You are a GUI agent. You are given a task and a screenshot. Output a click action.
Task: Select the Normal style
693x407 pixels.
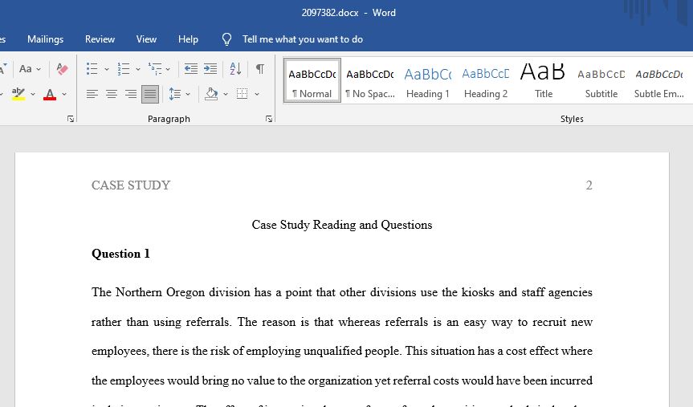(x=312, y=81)
